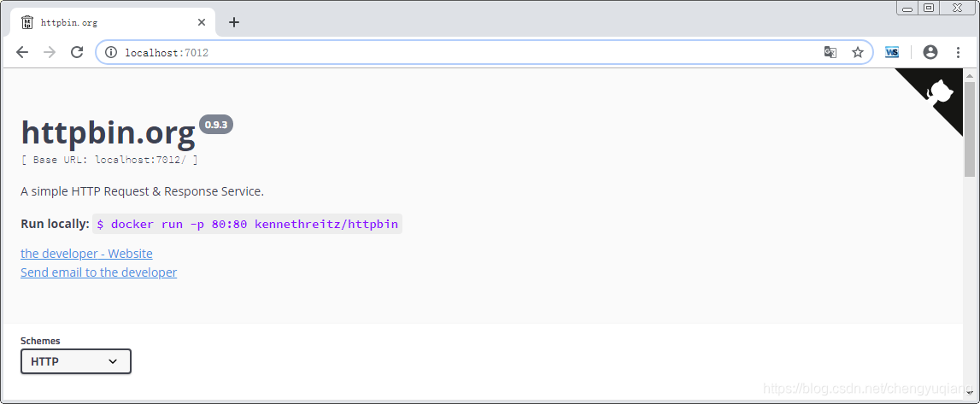This screenshot has height=404, width=980.
Task: Open a new tab with plus button
Action: 234,22
